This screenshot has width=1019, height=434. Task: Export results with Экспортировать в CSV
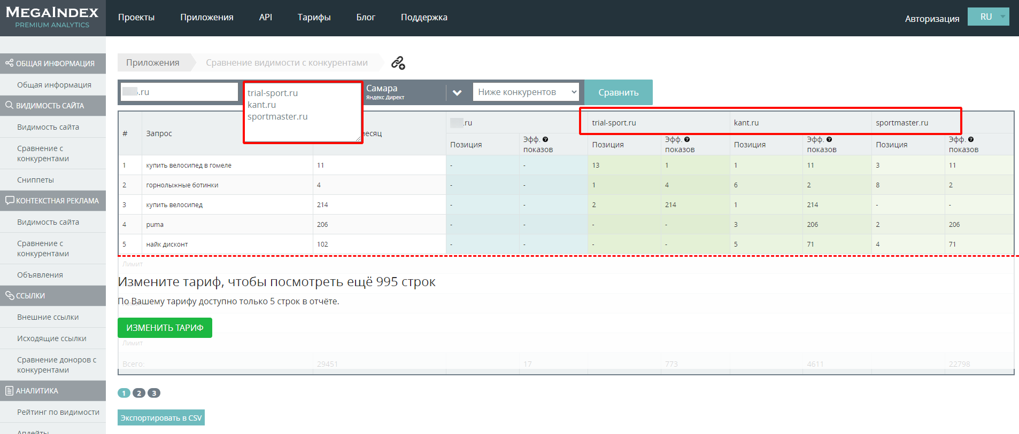(x=161, y=418)
